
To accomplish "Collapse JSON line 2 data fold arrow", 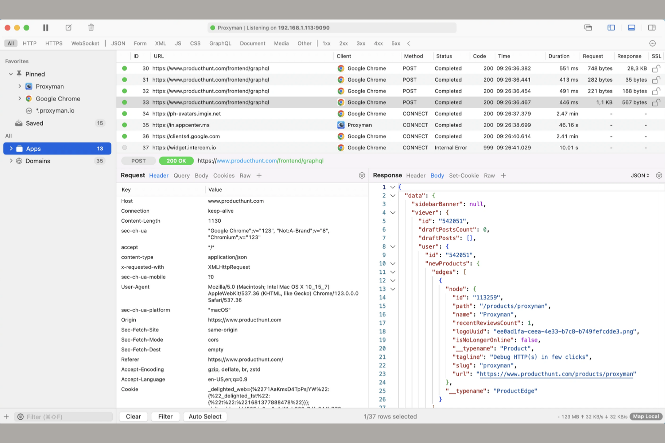I will pos(393,196).
